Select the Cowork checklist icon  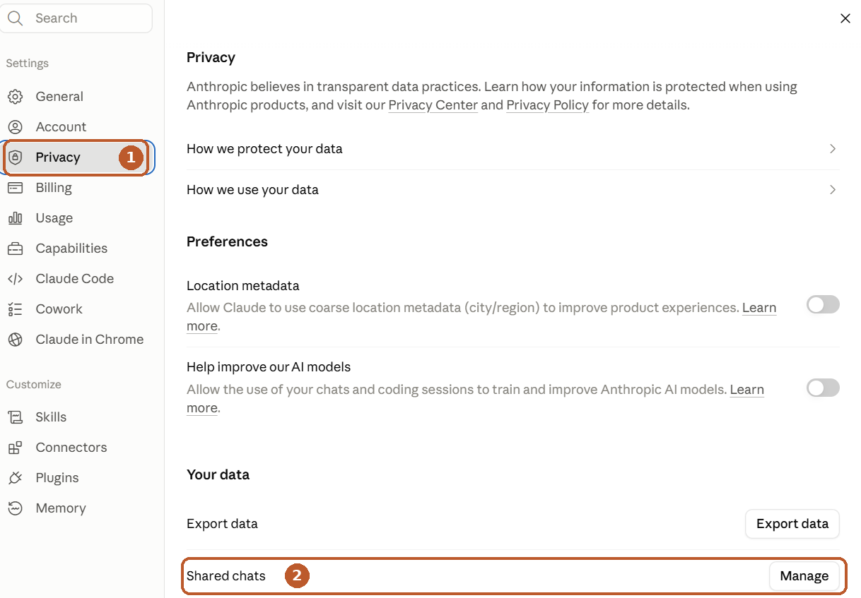coord(15,309)
